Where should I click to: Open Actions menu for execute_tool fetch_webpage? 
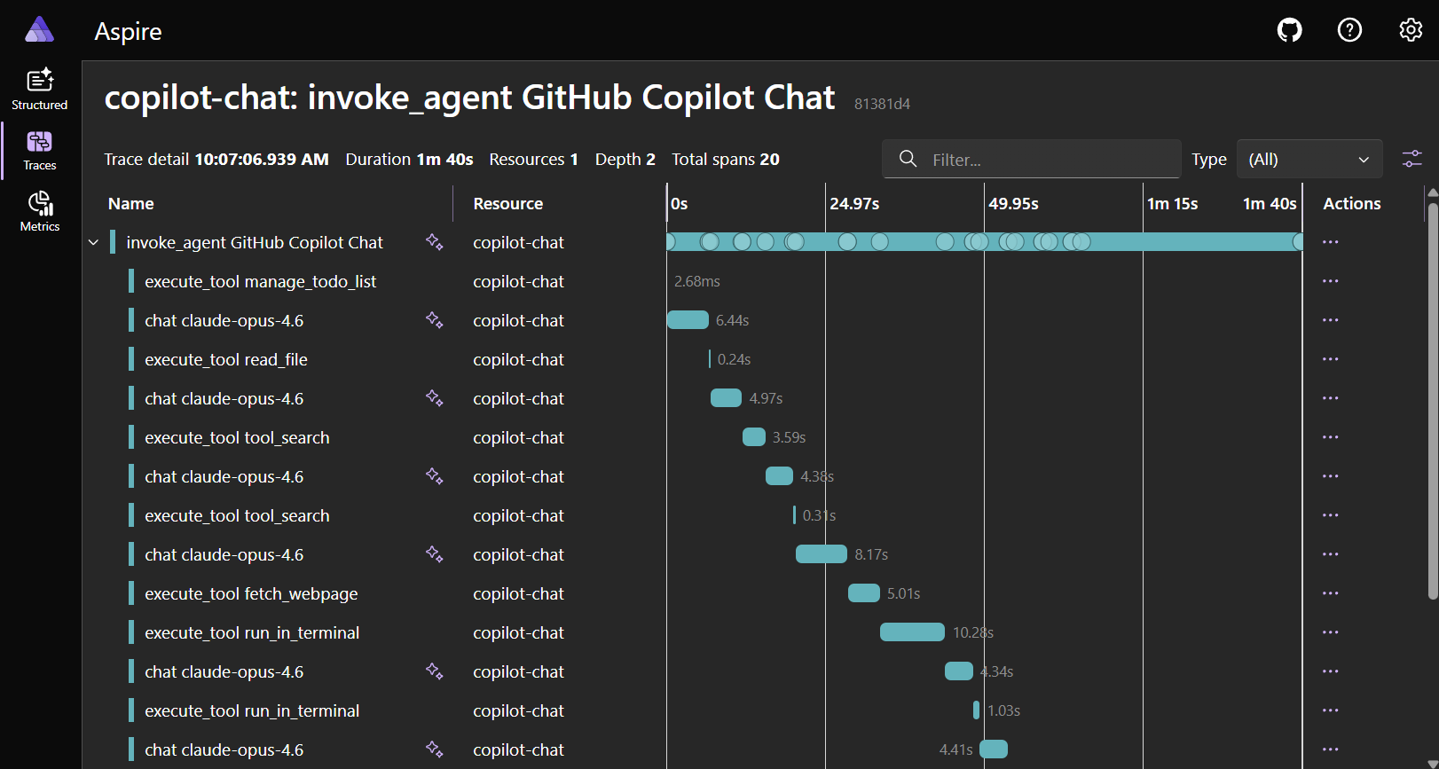tap(1330, 592)
